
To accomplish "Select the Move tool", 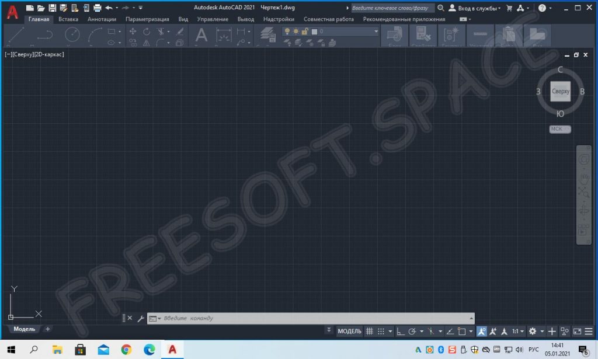I will 133,32.
